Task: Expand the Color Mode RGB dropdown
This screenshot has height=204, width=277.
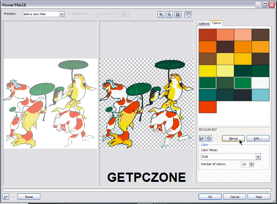Action: tap(258, 156)
